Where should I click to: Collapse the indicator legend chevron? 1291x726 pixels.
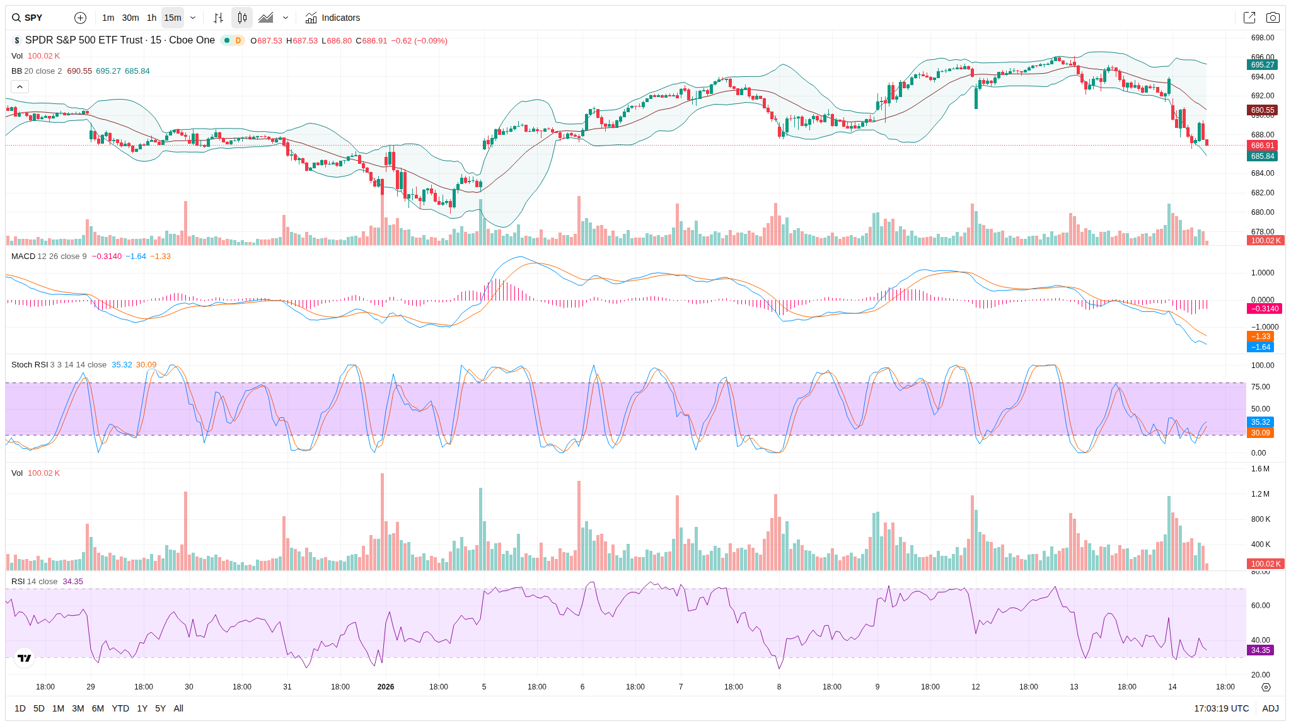(20, 86)
